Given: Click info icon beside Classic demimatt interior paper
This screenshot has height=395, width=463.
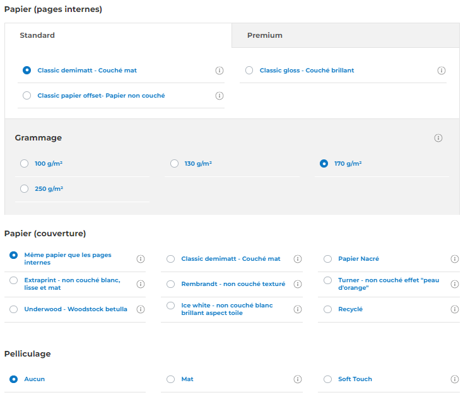Looking at the screenshot, I should click(220, 71).
